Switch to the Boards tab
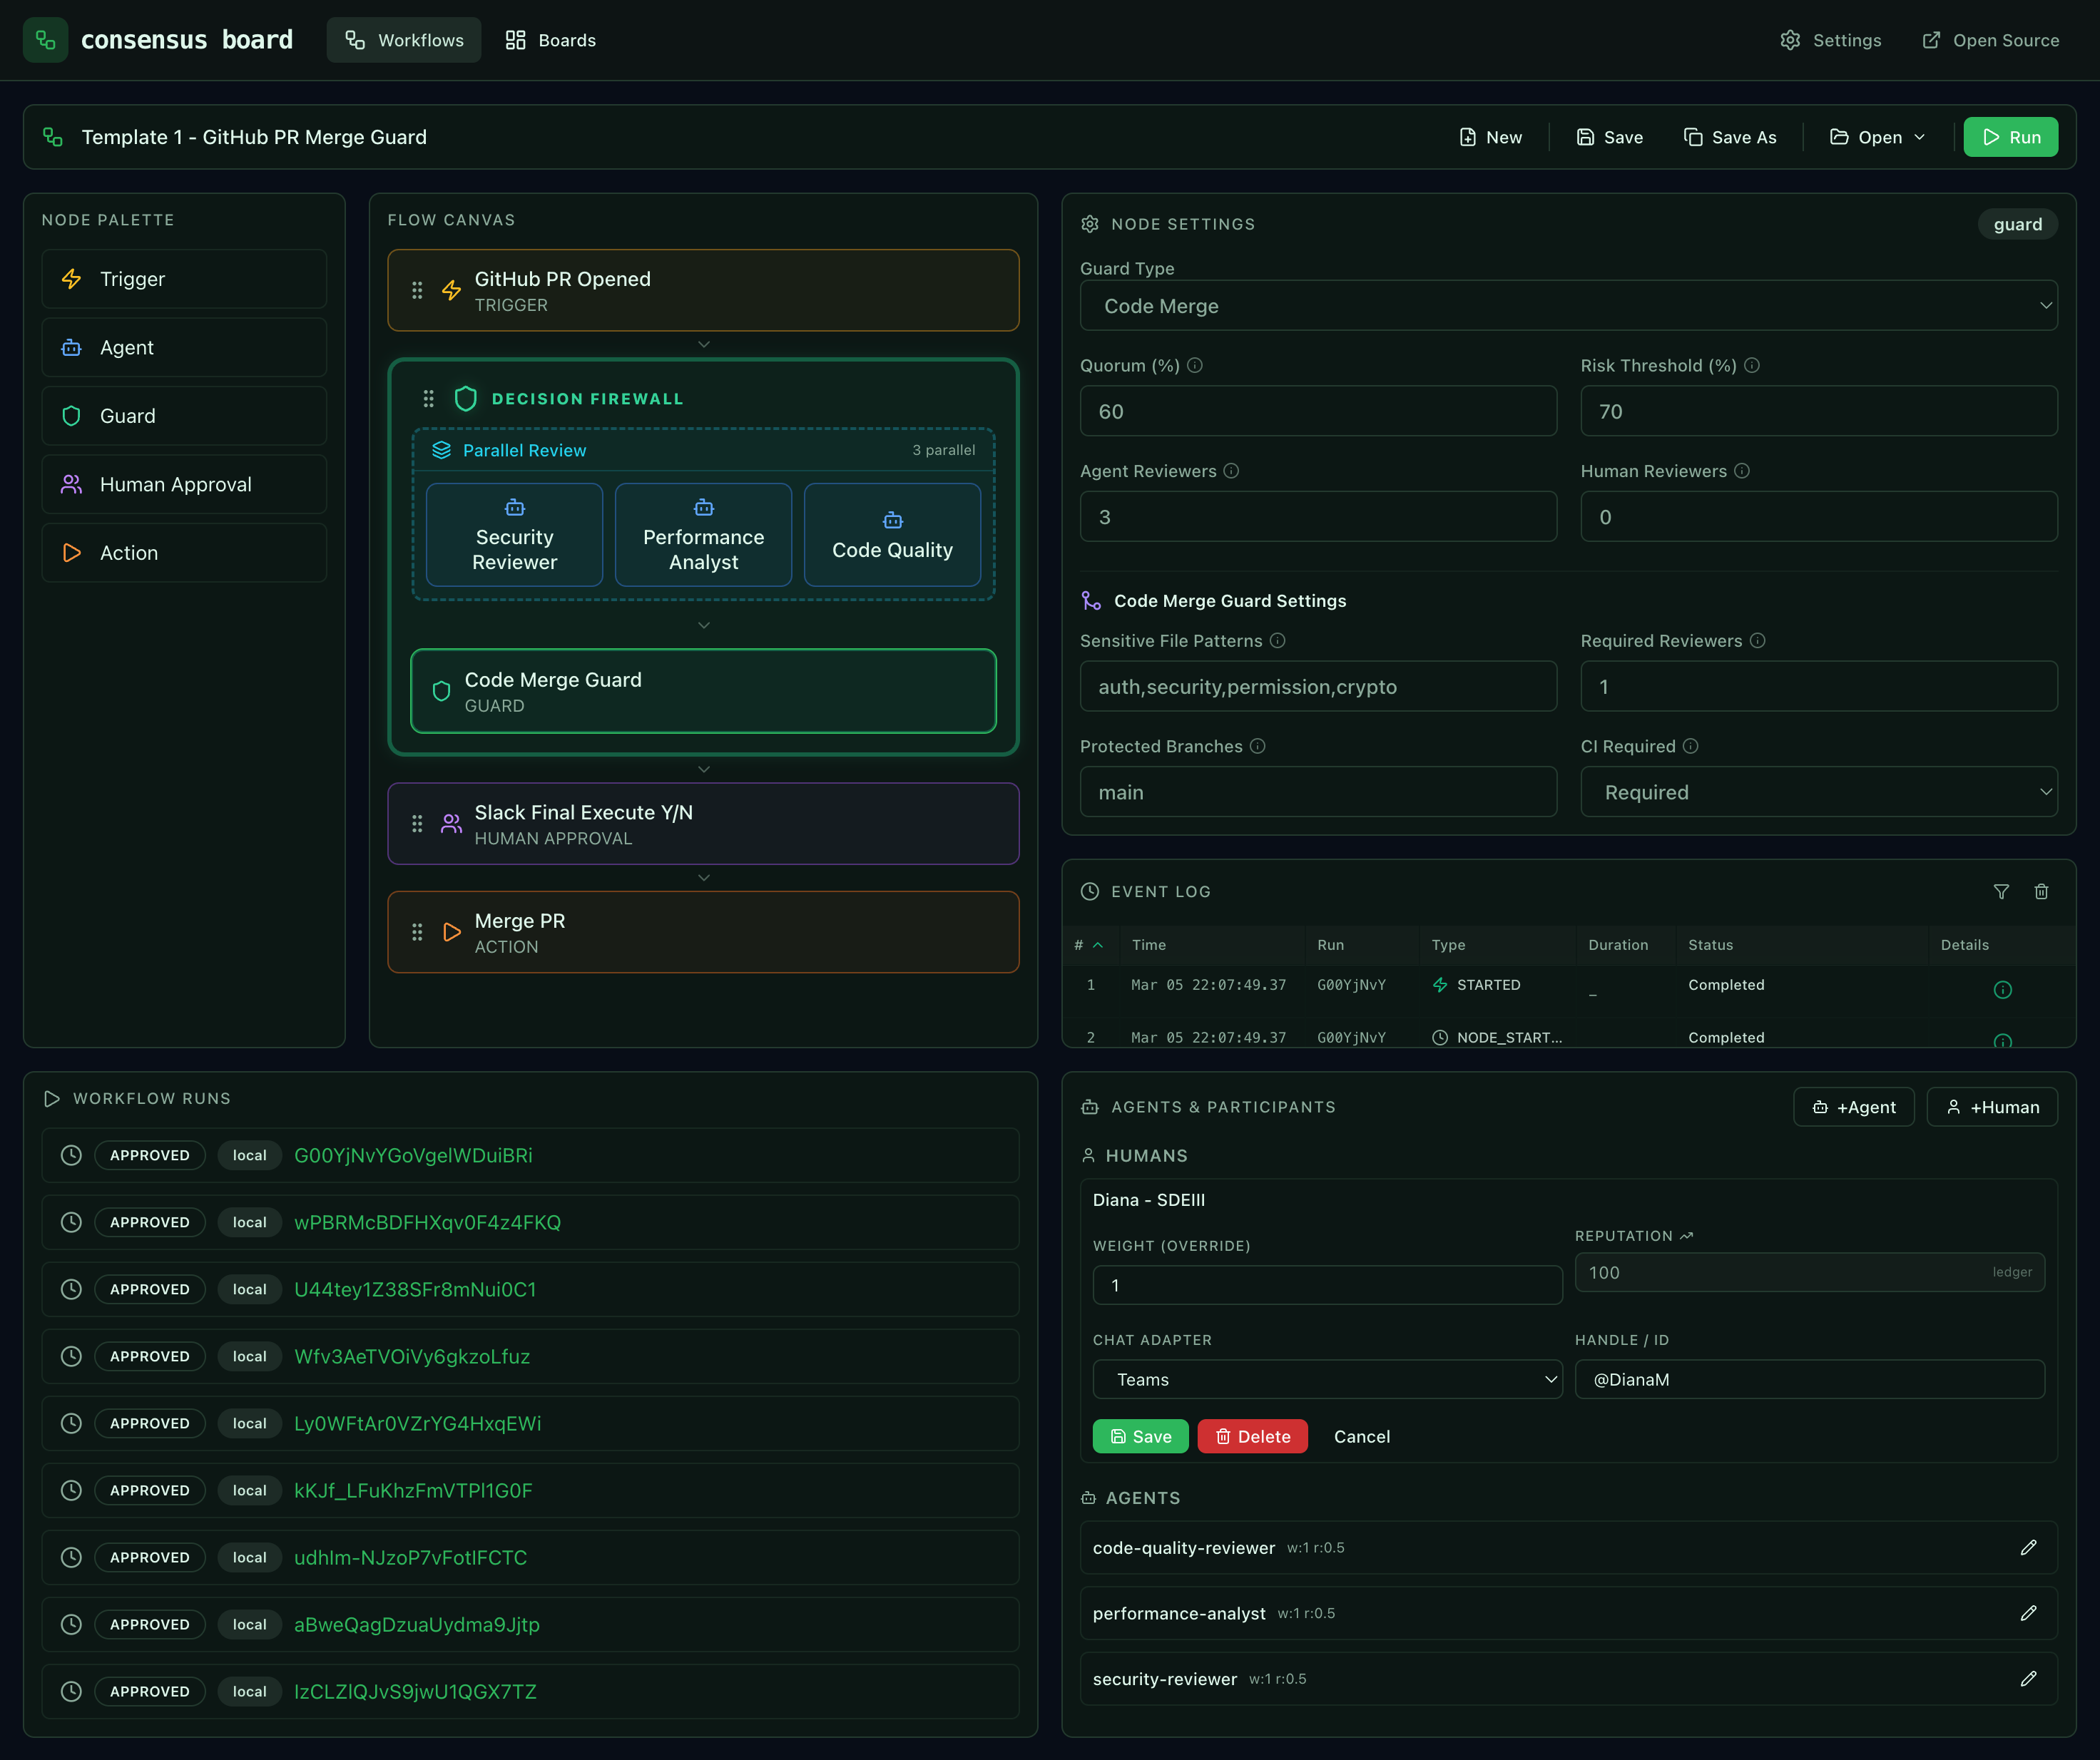Image resolution: width=2100 pixels, height=1760 pixels. [x=550, y=40]
